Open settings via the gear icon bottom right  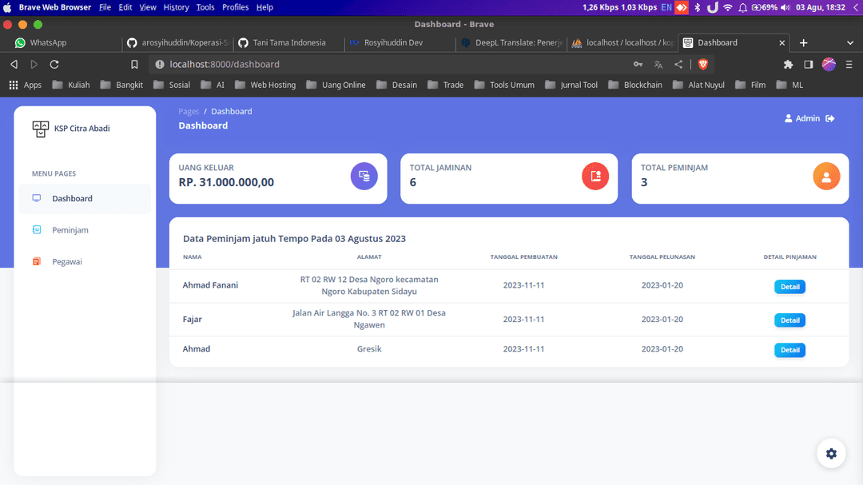coord(831,453)
